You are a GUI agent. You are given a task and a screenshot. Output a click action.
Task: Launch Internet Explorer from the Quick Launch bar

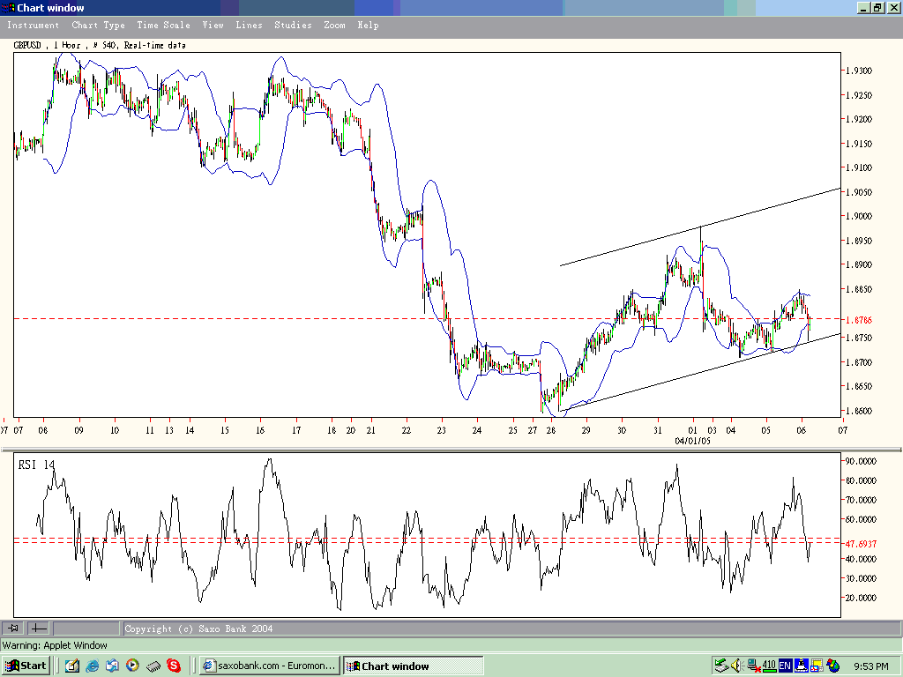click(91, 666)
